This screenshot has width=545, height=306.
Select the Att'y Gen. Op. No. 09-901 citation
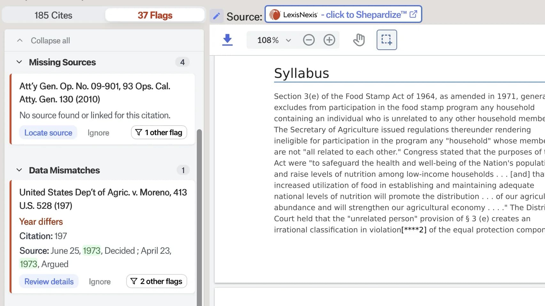pyautogui.click(x=95, y=93)
